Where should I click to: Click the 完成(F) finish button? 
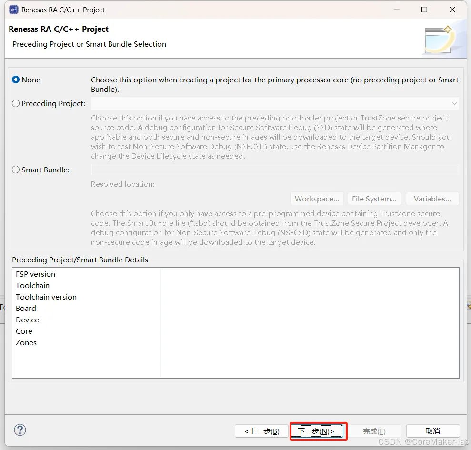(x=374, y=431)
